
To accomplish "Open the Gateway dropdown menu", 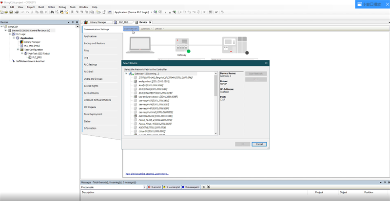I will pos(146,29).
